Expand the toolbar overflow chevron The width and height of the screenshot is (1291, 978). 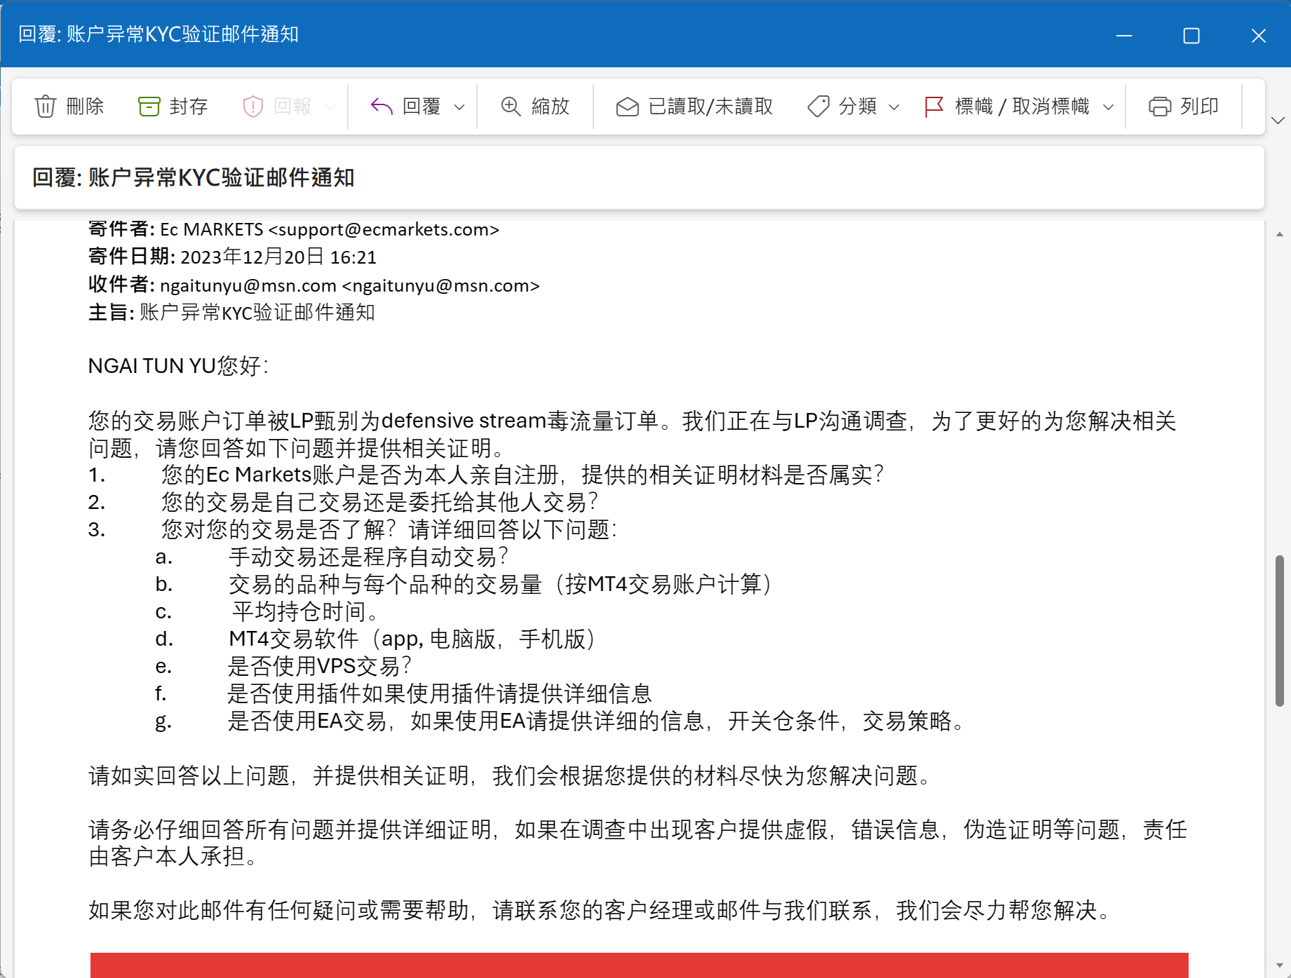coord(1278,121)
